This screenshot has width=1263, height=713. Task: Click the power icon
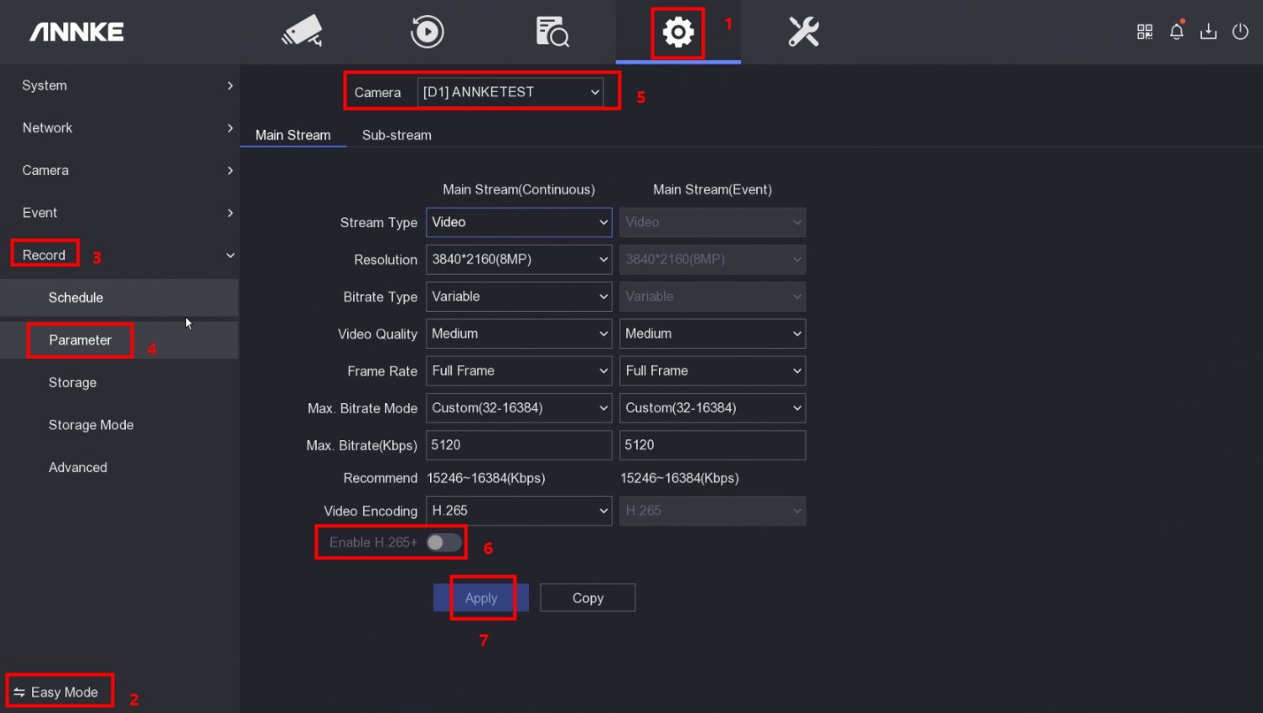coord(1240,32)
